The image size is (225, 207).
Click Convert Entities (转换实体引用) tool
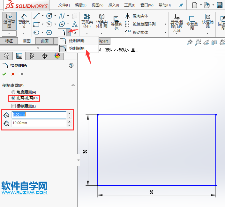(102, 21)
